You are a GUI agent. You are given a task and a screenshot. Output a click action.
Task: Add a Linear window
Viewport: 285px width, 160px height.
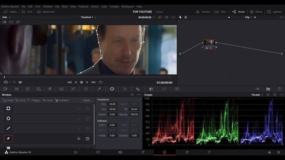[x=8, y=100]
